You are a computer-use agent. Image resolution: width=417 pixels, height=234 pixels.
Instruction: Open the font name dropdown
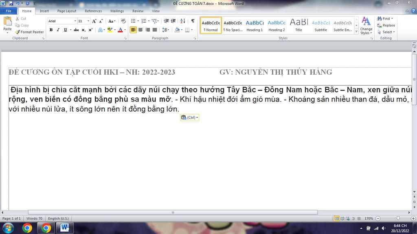click(75, 21)
